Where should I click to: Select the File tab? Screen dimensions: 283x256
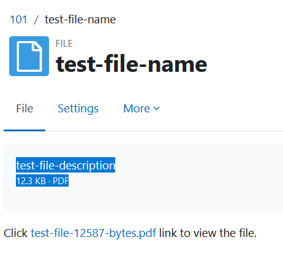25,109
